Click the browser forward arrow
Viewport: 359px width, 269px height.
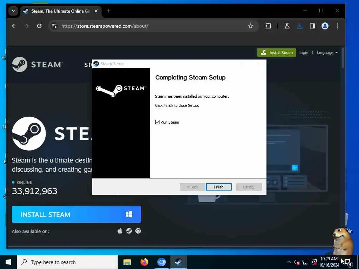[x=27, y=26]
